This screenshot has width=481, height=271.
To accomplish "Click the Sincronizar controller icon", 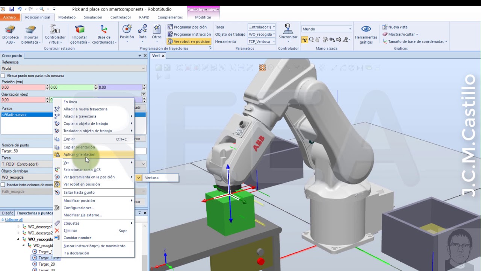I will click(x=288, y=32).
